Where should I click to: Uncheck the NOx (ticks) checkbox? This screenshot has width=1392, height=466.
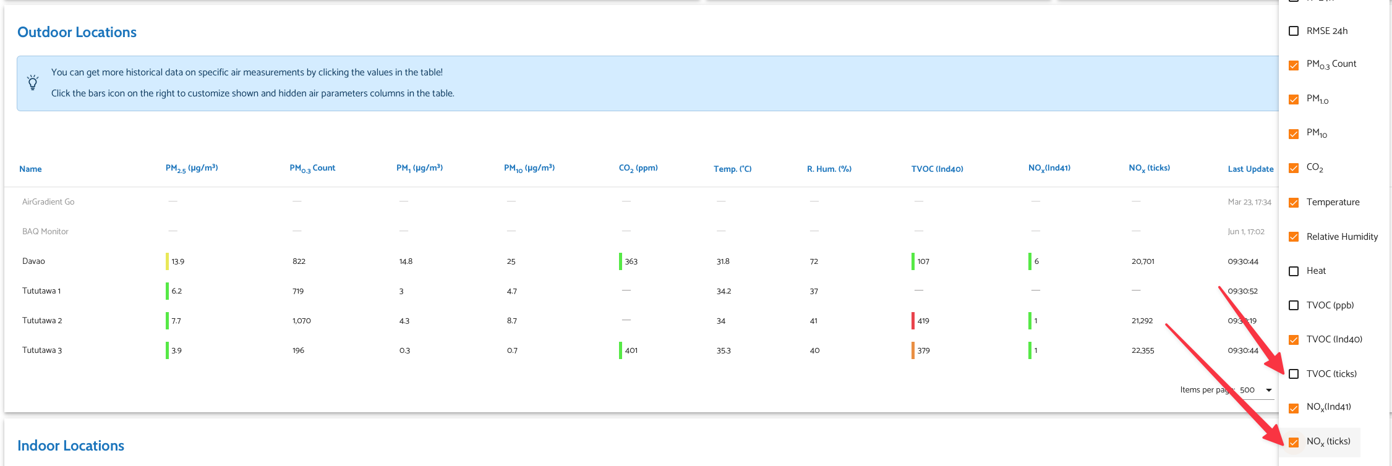coord(1294,443)
